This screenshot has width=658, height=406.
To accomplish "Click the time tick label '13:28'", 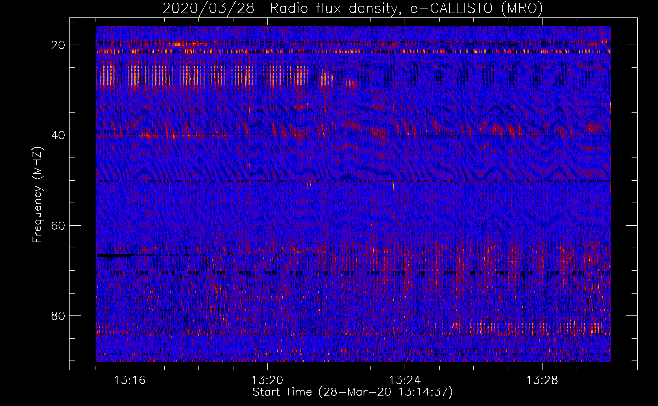I will tap(542, 380).
